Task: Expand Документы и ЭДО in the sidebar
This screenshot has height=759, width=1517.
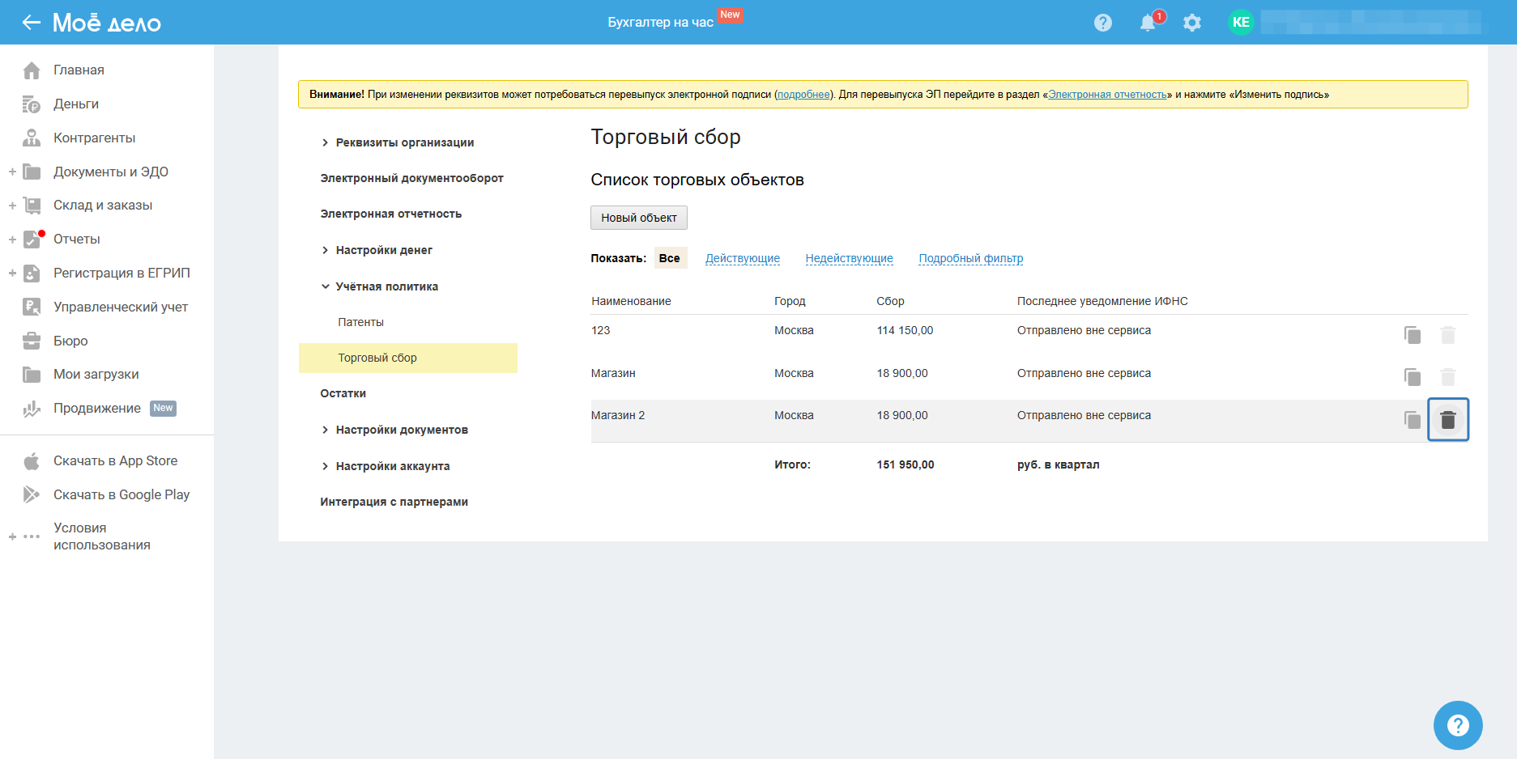Action: (12, 172)
